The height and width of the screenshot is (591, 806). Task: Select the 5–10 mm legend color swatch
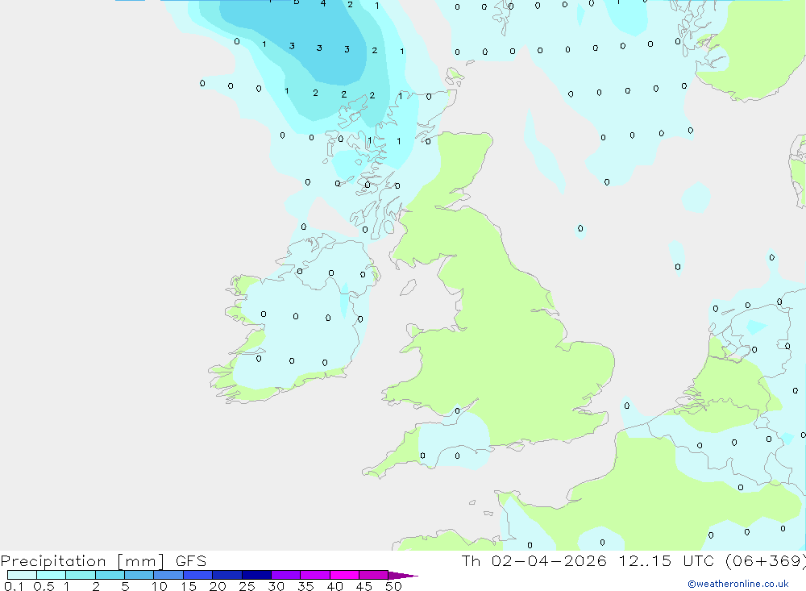tap(139, 575)
